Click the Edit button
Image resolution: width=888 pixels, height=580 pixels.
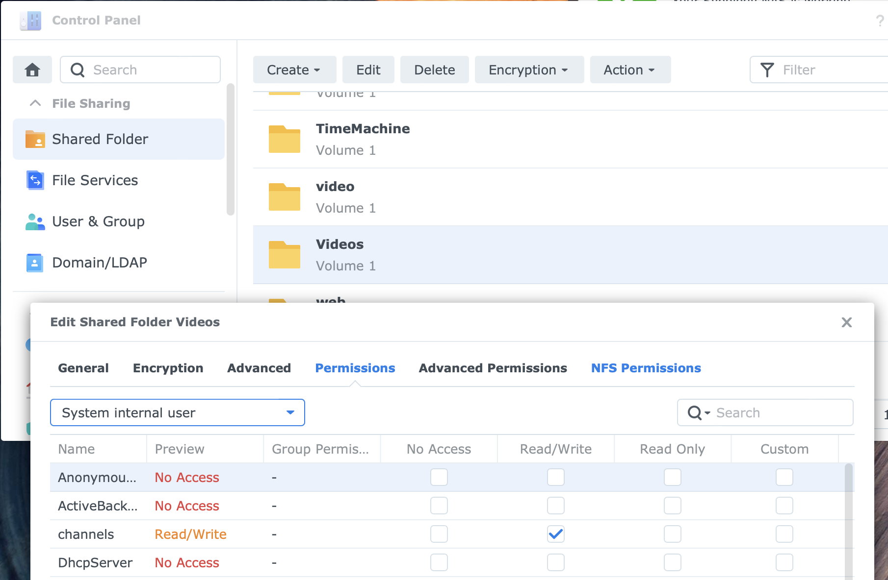[368, 70]
